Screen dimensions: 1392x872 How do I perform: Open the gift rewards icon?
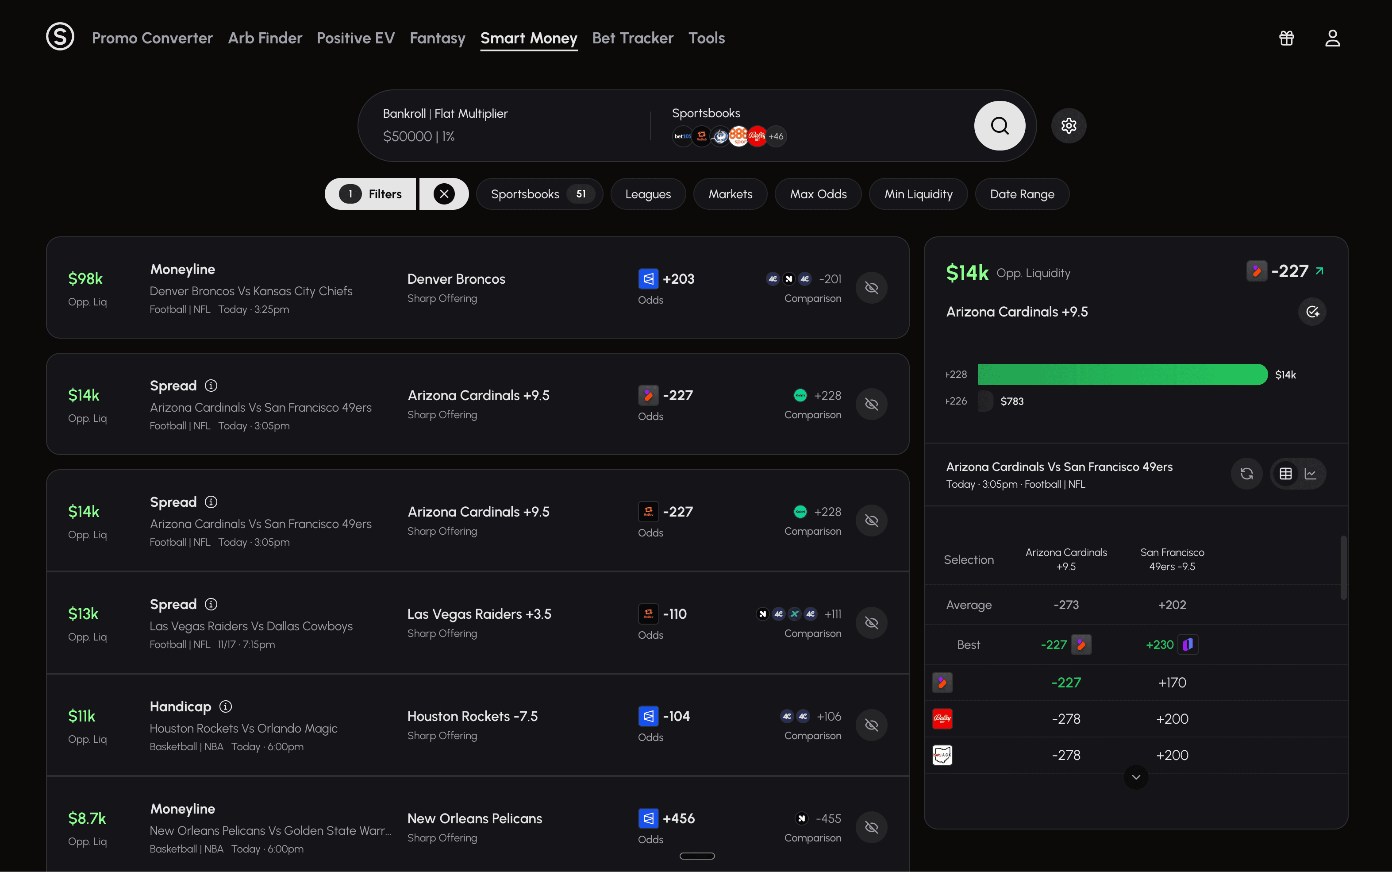[1287, 38]
